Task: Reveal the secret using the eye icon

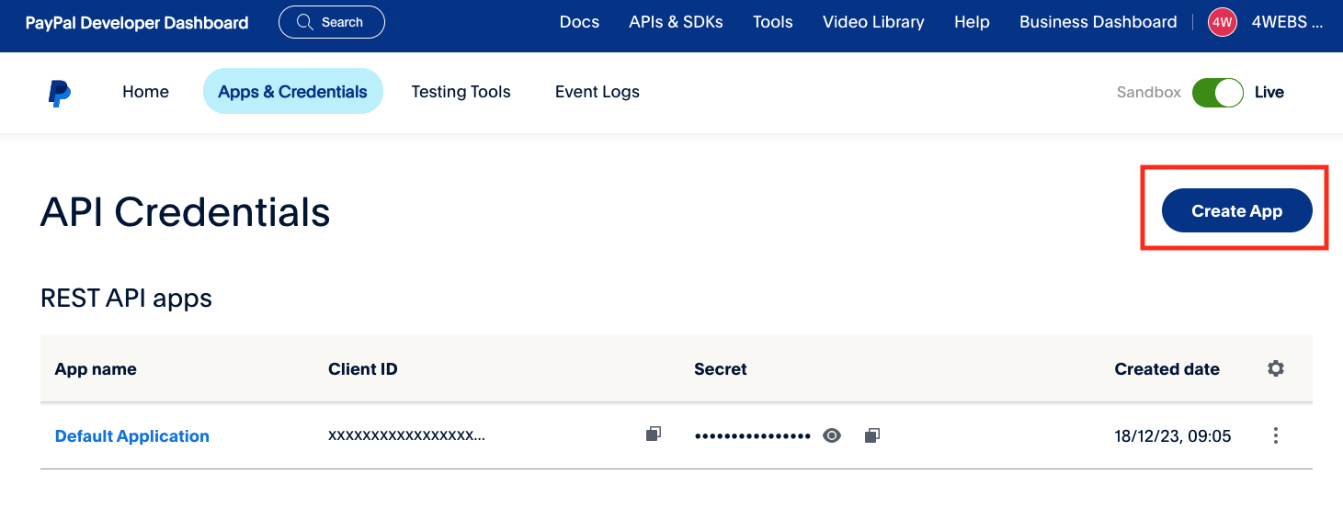Action: coord(832,435)
